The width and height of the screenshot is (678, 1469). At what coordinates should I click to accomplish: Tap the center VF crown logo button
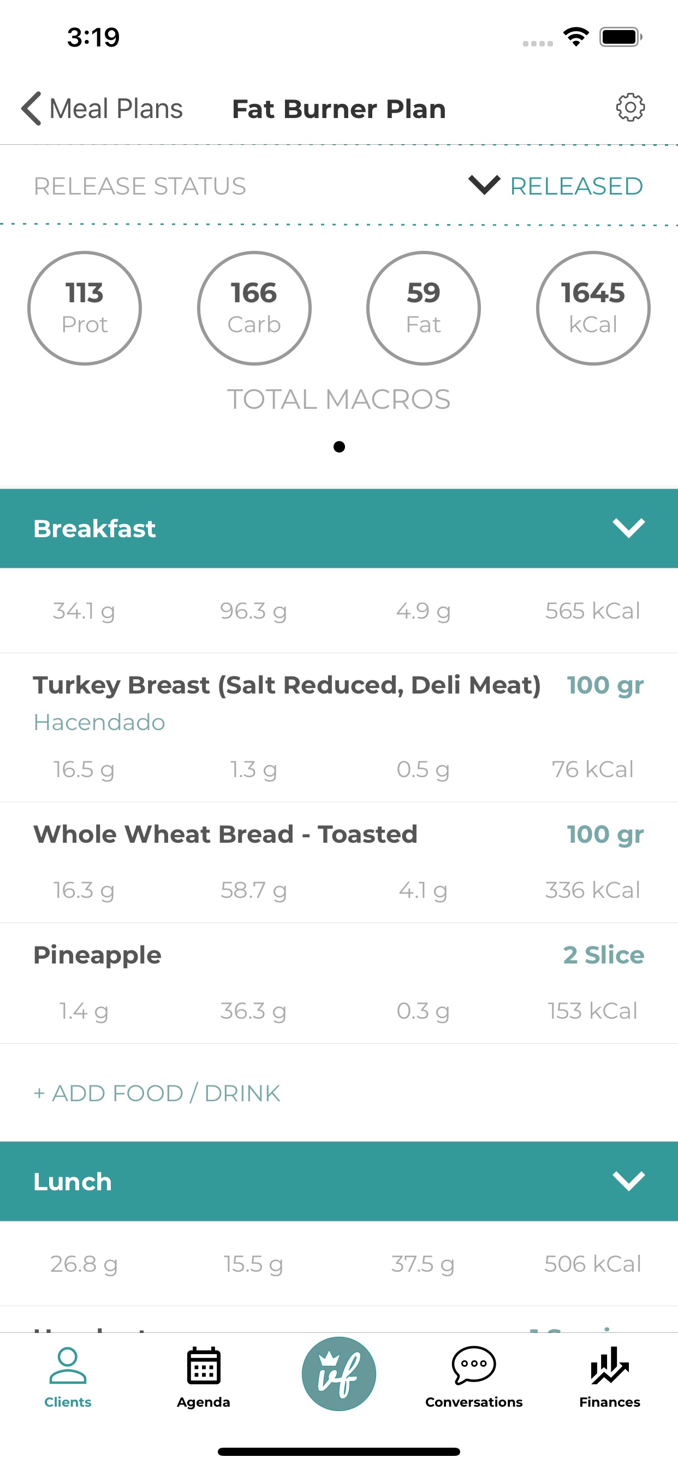tap(339, 1373)
